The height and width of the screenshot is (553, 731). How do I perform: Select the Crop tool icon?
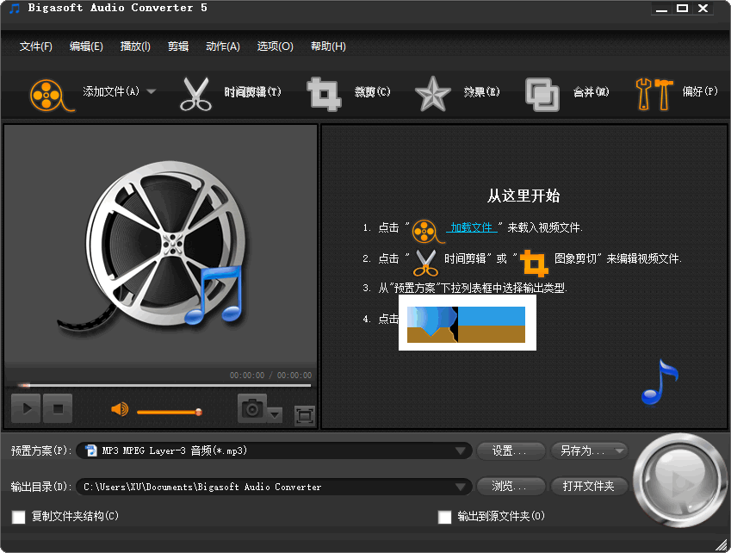(x=324, y=94)
